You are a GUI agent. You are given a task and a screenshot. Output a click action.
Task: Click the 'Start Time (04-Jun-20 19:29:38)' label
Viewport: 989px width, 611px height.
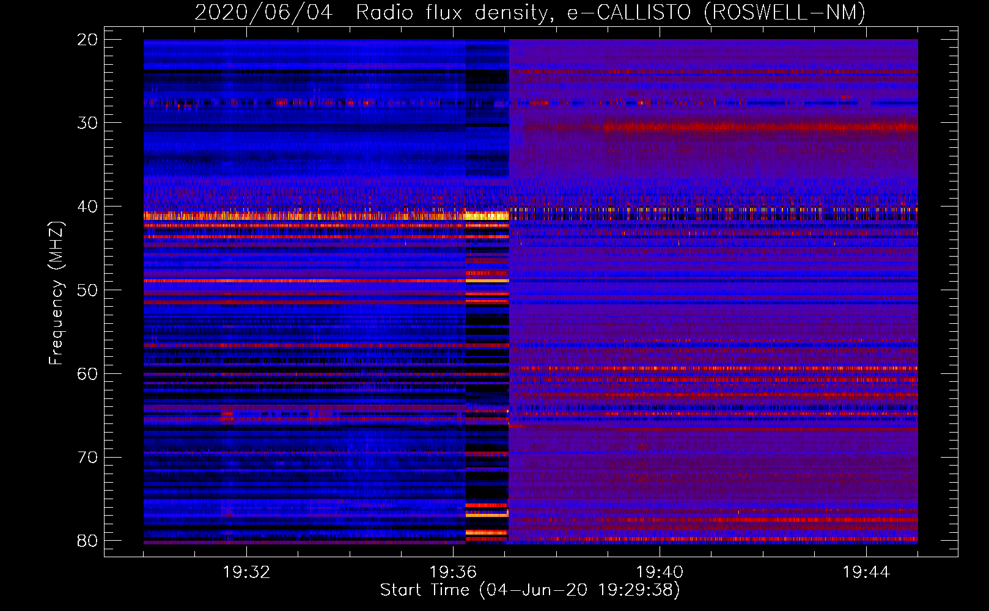tap(530, 590)
